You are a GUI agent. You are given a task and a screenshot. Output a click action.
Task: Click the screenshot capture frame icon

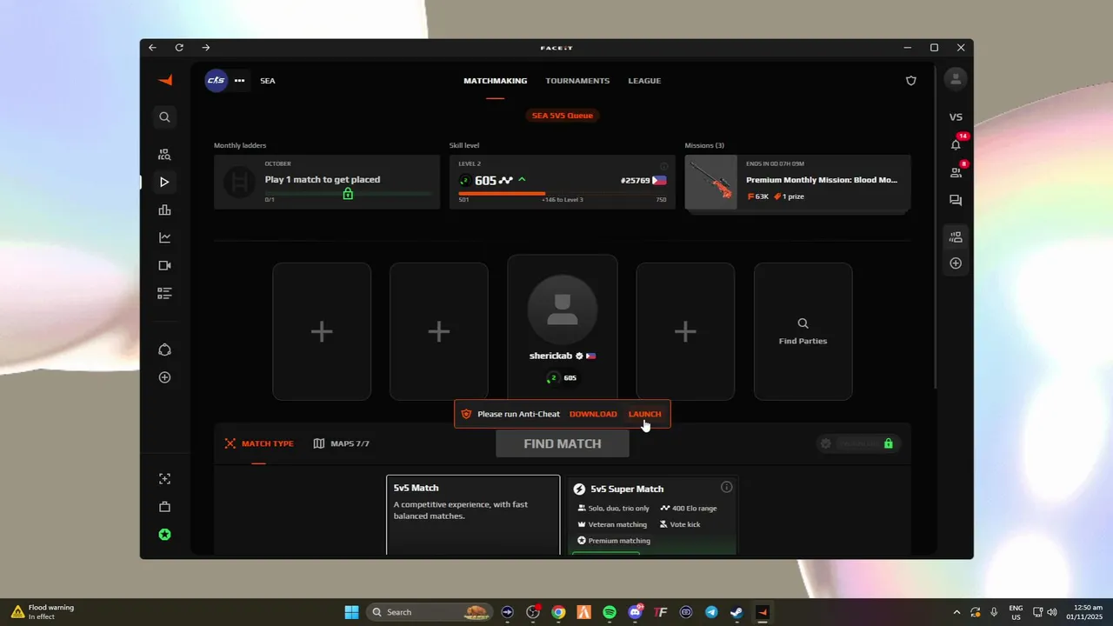tap(164, 479)
